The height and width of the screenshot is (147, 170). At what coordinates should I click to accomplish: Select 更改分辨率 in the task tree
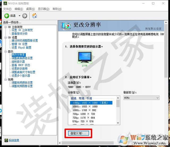tap(19, 55)
